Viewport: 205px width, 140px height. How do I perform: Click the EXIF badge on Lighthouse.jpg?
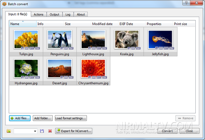click(x=104, y=48)
